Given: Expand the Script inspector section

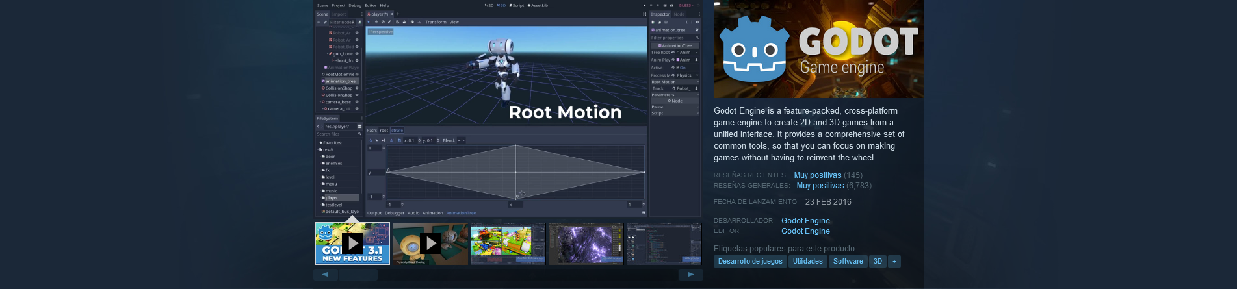Looking at the screenshot, I should coord(675,113).
